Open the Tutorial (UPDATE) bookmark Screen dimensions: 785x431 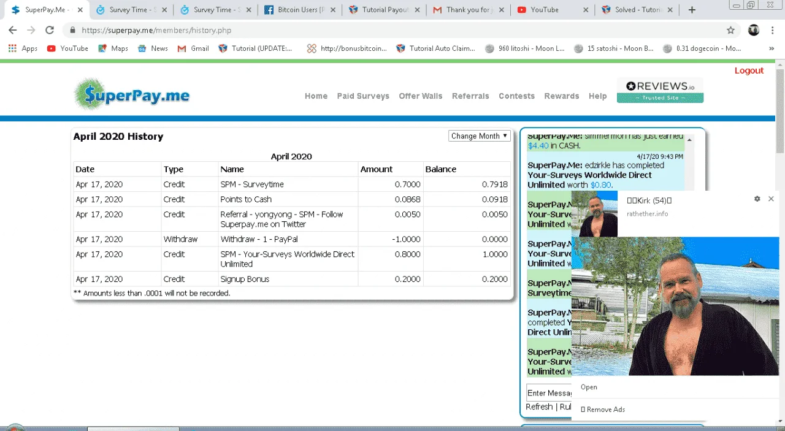click(x=256, y=48)
